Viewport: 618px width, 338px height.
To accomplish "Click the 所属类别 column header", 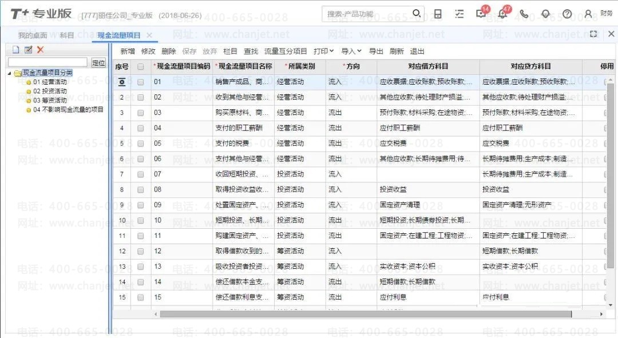I will (x=300, y=66).
